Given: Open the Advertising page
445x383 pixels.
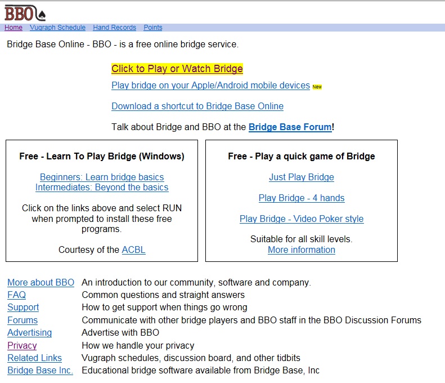Looking at the screenshot, I should point(29,333).
